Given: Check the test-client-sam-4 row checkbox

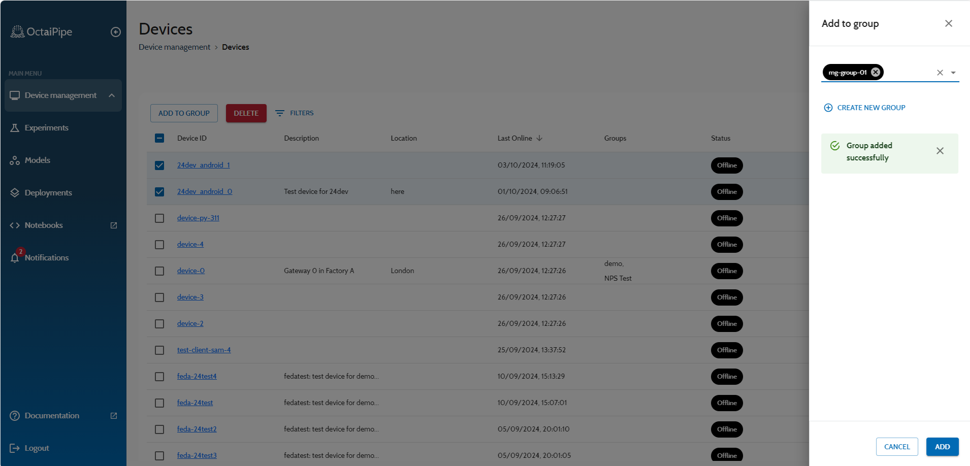Looking at the screenshot, I should tap(159, 350).
